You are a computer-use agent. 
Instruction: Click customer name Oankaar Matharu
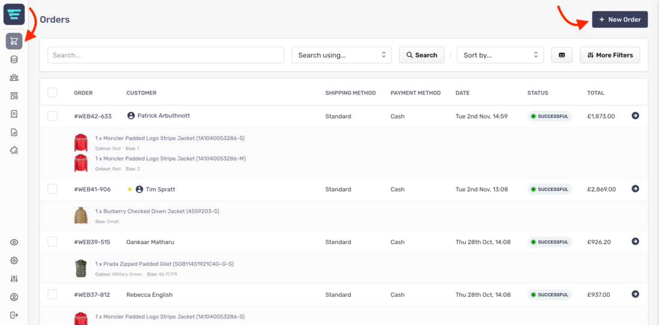(150, 242)
